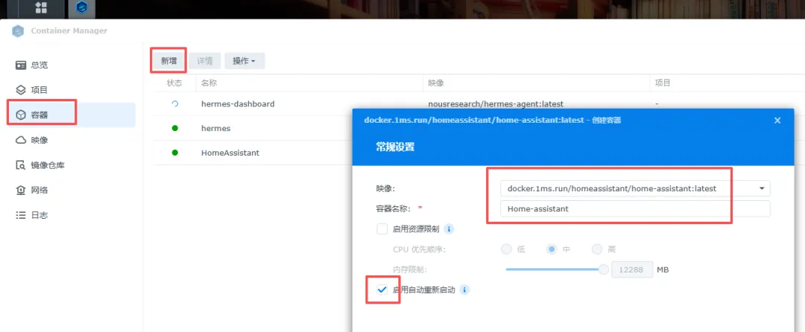Click the 日志 list sidebar icon
Image resolution: width=805 pixels, height=332 pixels.
pyautogui.click(x=21, y=215)
